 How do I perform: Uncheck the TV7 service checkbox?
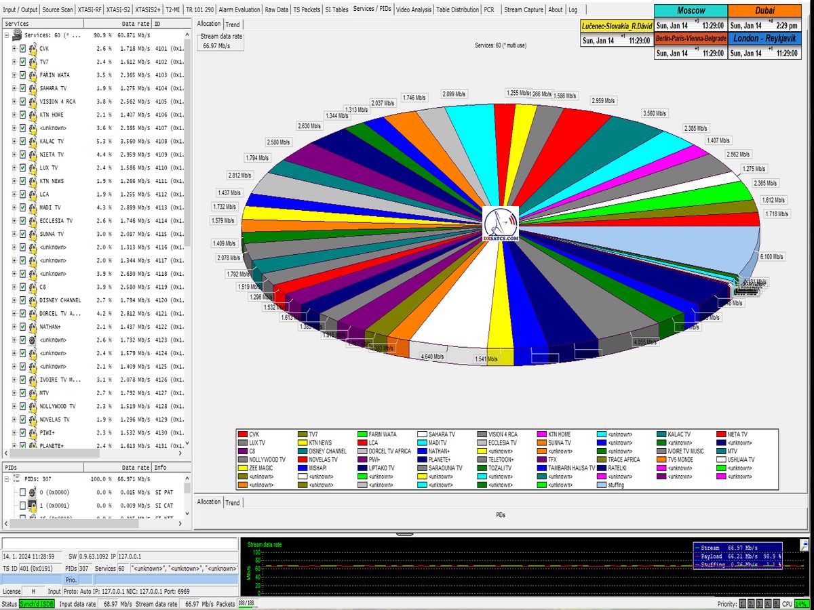point(22,62)
